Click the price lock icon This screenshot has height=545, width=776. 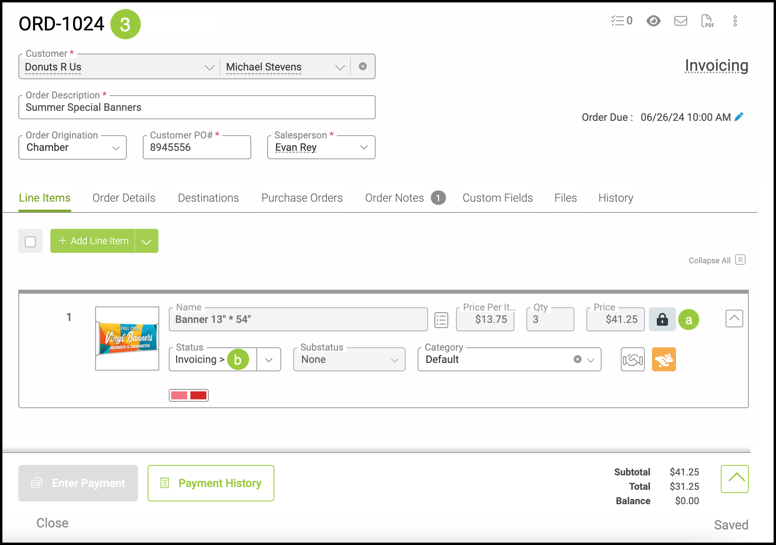(662, 319)
